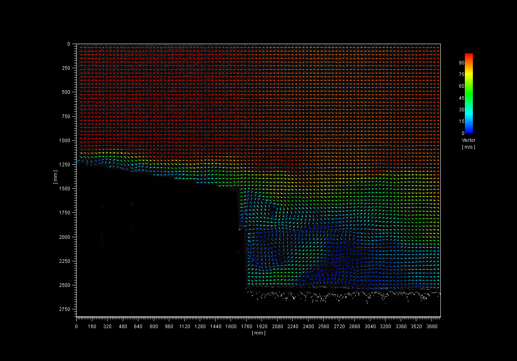Click the "[m/s]" unit label under the legend

coord(468,147)
